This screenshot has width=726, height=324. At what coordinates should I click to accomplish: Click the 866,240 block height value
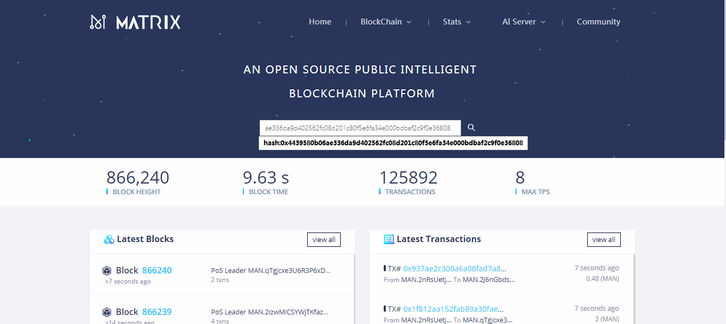pos(138,177)
